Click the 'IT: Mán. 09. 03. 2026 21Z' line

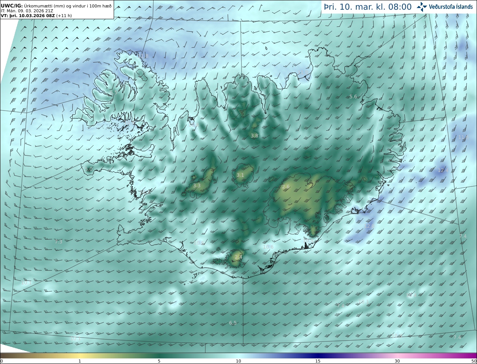point(27,11)
